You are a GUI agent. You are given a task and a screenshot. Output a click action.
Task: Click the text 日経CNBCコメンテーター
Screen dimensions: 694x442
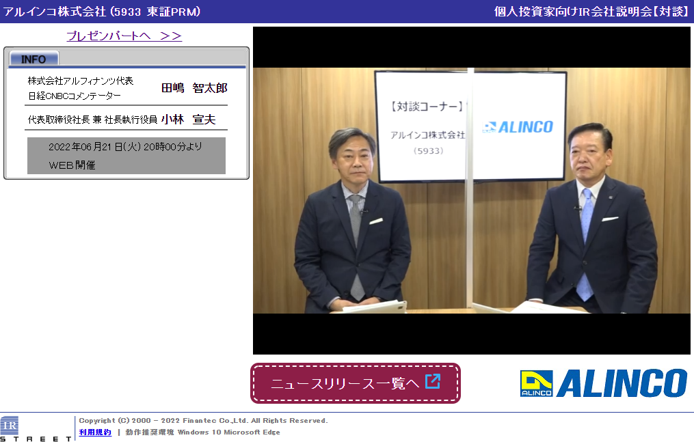tap(75, 96)
